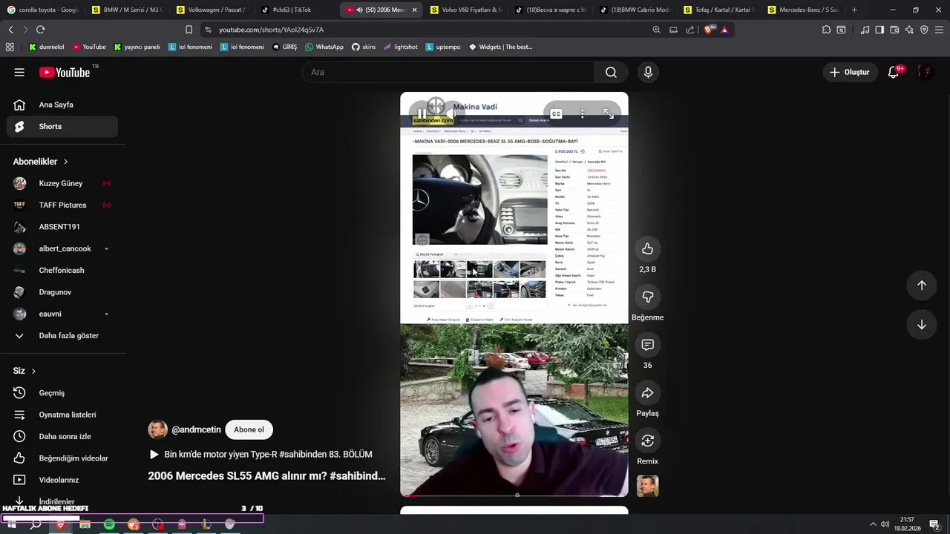
Task: Open Beğendiğim videolar
Action: pyautogui.click(x=62, y=458)
